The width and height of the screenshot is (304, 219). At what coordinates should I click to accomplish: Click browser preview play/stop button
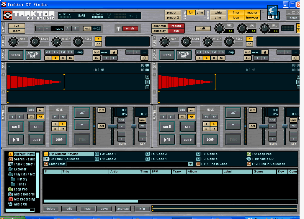click(x=142, y=209)
